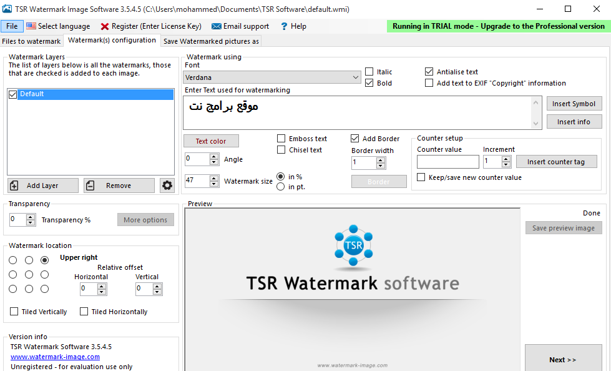Click the watermark Angle value field
Screen dimensions: 611x371
point(197,159)
